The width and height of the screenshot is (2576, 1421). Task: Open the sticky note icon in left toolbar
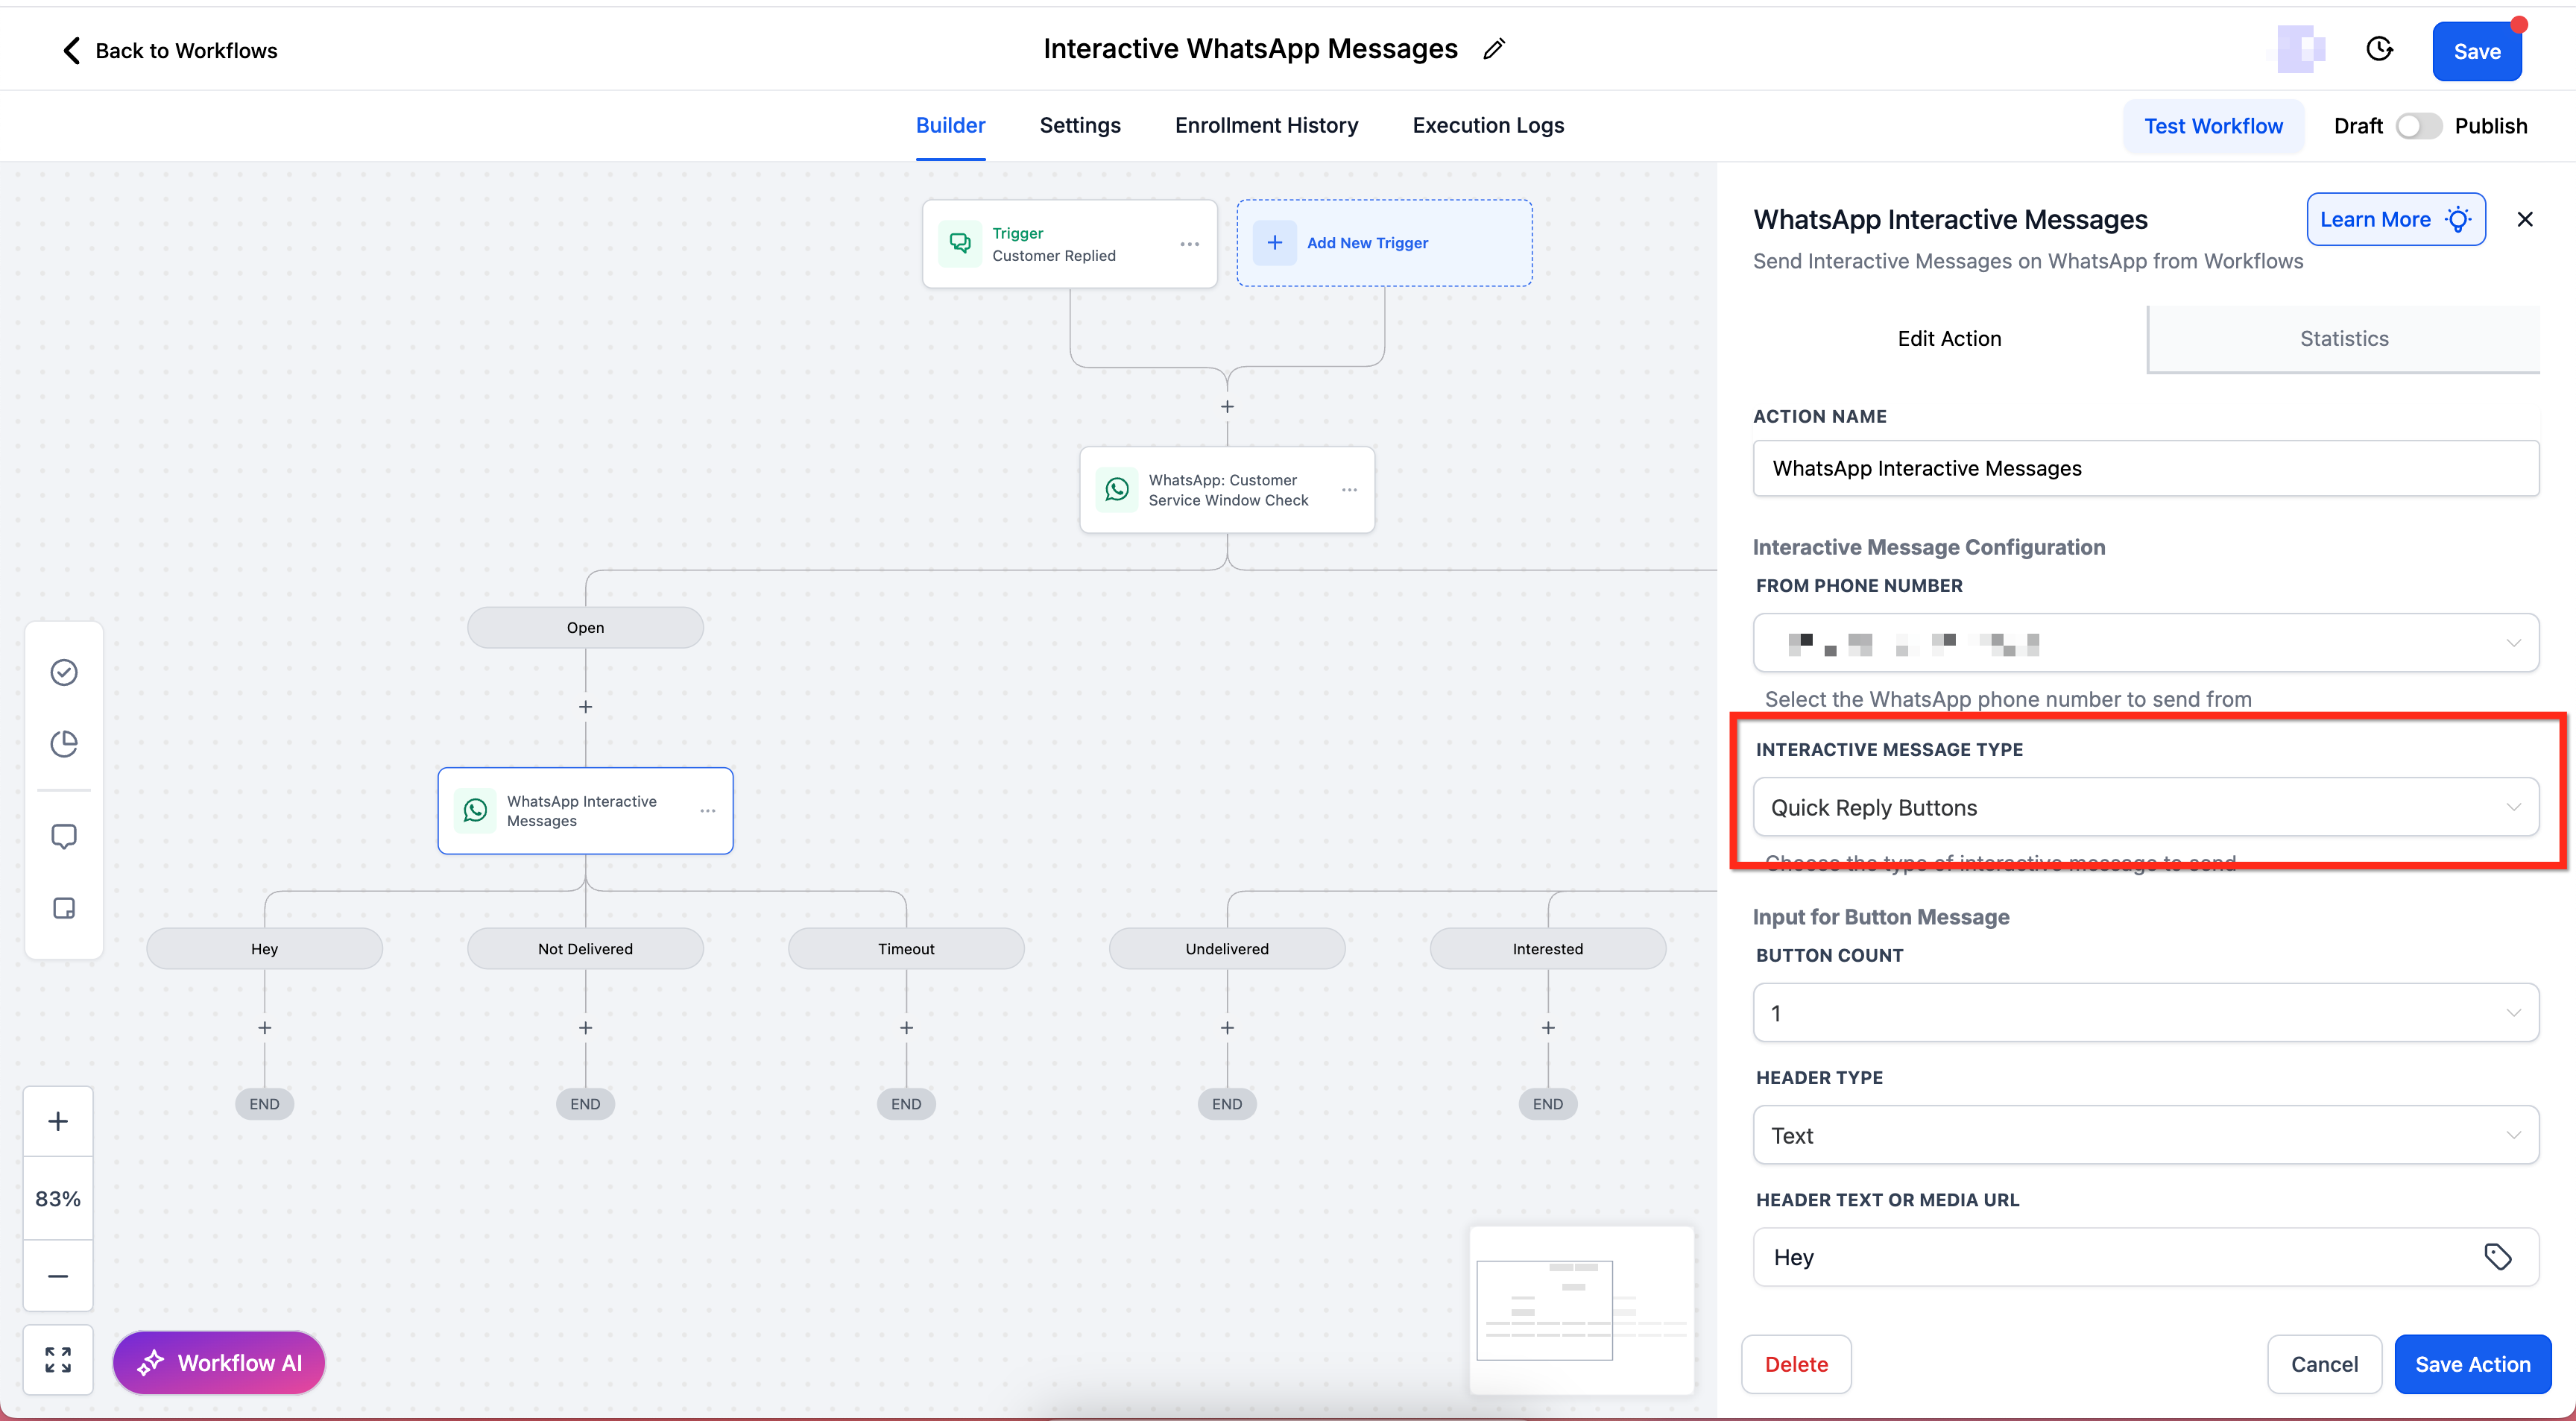coord(64,908)
